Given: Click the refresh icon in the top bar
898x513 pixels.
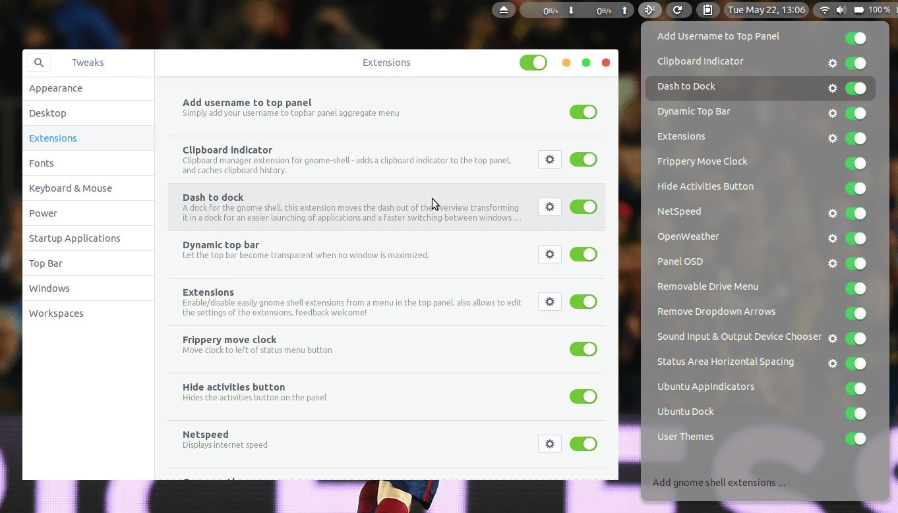Looking at the screenshot, I should (678, 10).
